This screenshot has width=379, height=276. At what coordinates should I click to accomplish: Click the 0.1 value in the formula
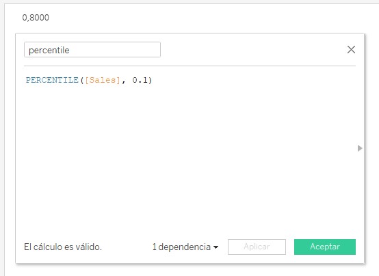pos(140,80)
